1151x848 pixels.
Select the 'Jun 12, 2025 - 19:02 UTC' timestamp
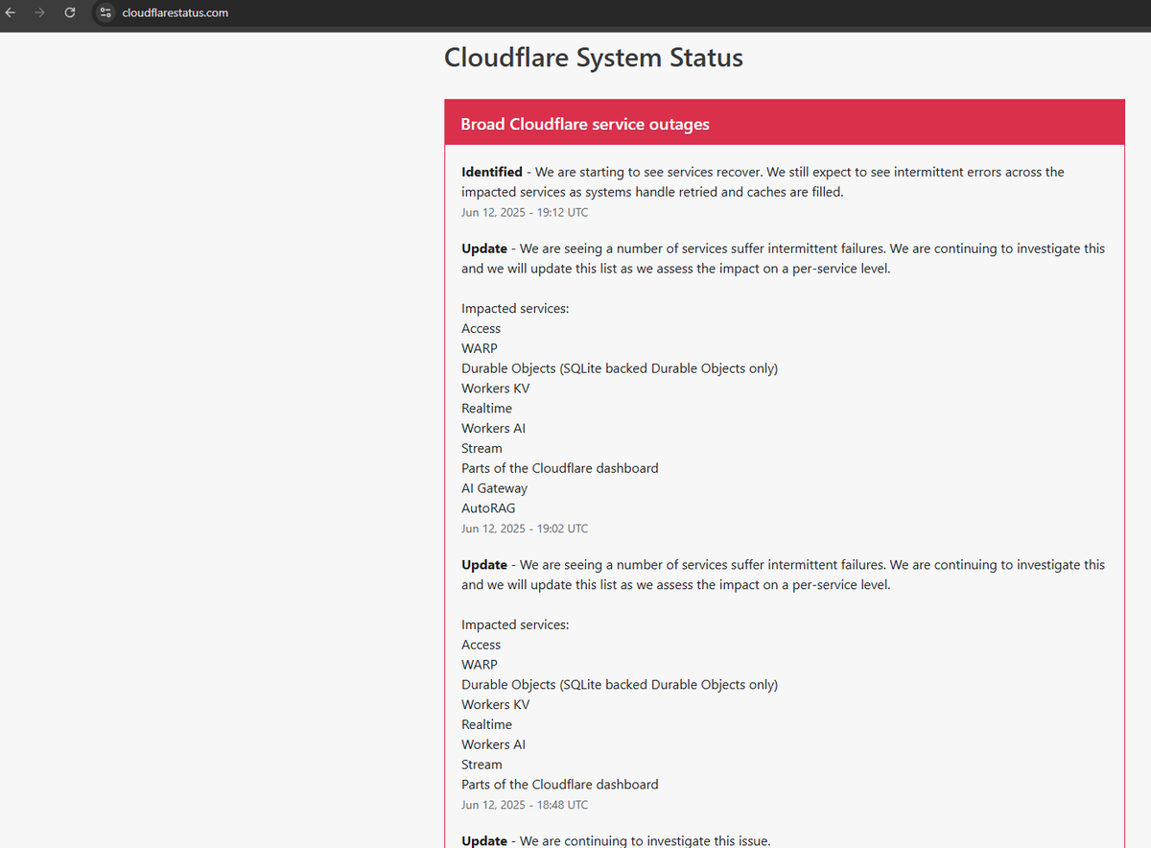click(525, 529)
